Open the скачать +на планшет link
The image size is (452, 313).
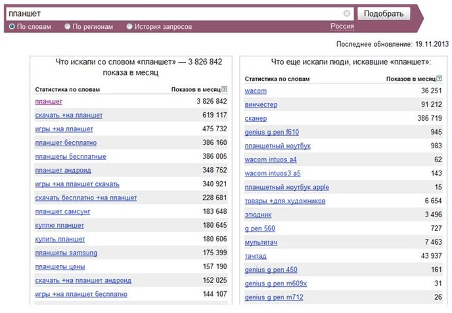(x=68, y=115)
